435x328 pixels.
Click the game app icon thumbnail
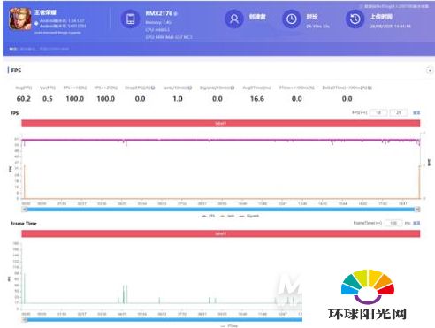(20, 19)
